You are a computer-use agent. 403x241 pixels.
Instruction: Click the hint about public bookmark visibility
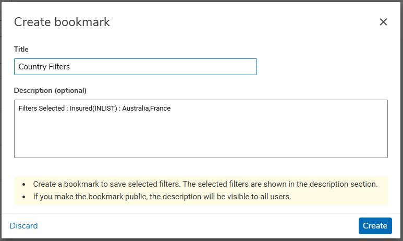point(162,197)
